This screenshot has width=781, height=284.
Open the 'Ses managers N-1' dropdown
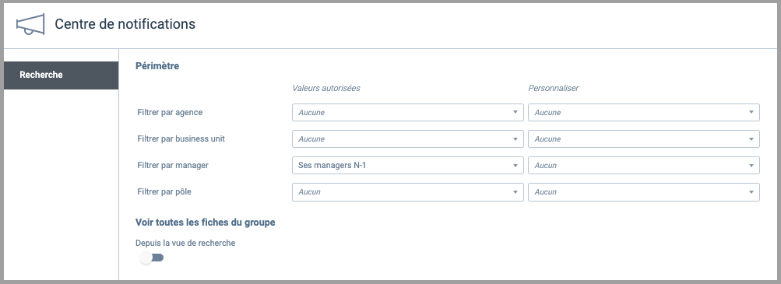click(407, 165)
